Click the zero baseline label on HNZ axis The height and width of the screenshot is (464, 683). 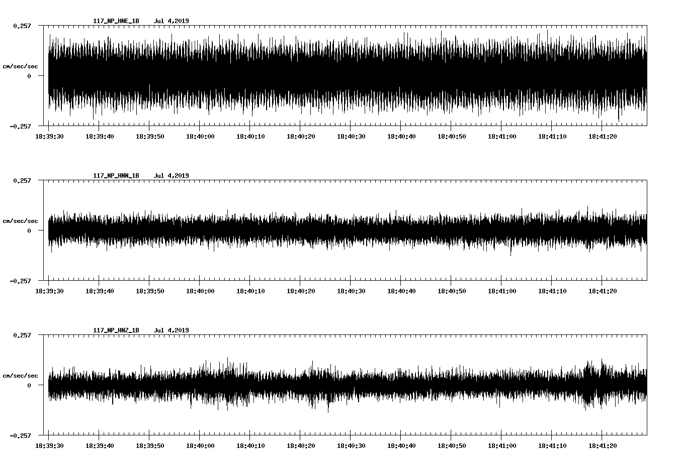coord(29,385)
